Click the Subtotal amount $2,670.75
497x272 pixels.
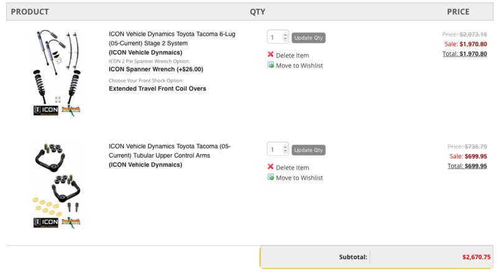(x=476, y=257)
